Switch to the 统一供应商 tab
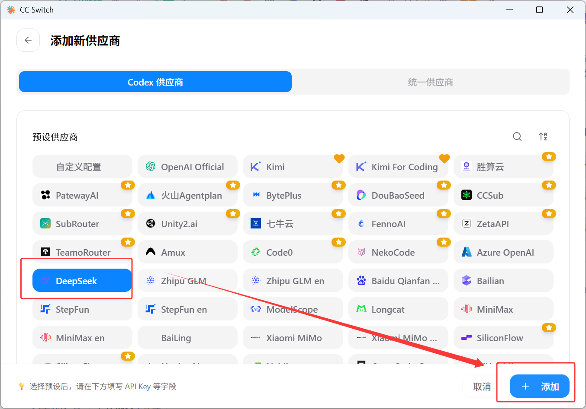 click(x=430, y=82)
